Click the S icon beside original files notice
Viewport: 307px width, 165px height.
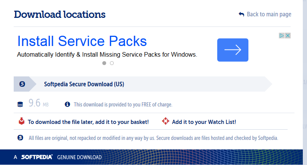(21, 138)
